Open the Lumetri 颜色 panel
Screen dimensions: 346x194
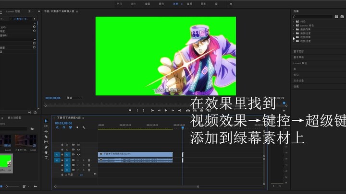(300, 63)
